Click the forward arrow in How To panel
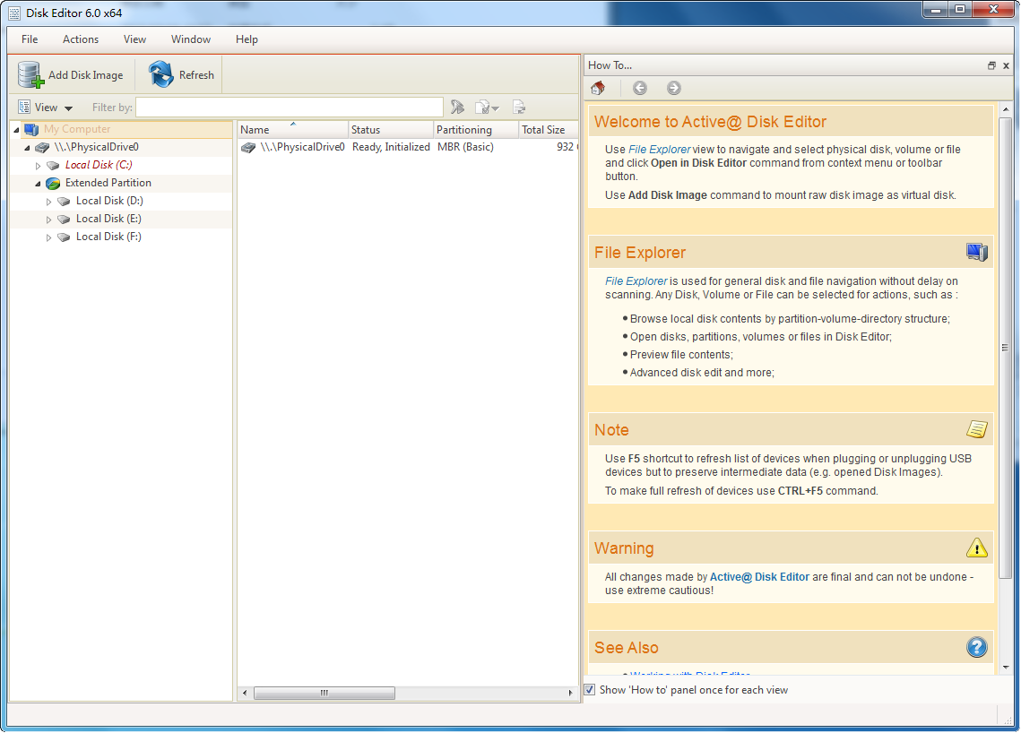 pos(674,88)
